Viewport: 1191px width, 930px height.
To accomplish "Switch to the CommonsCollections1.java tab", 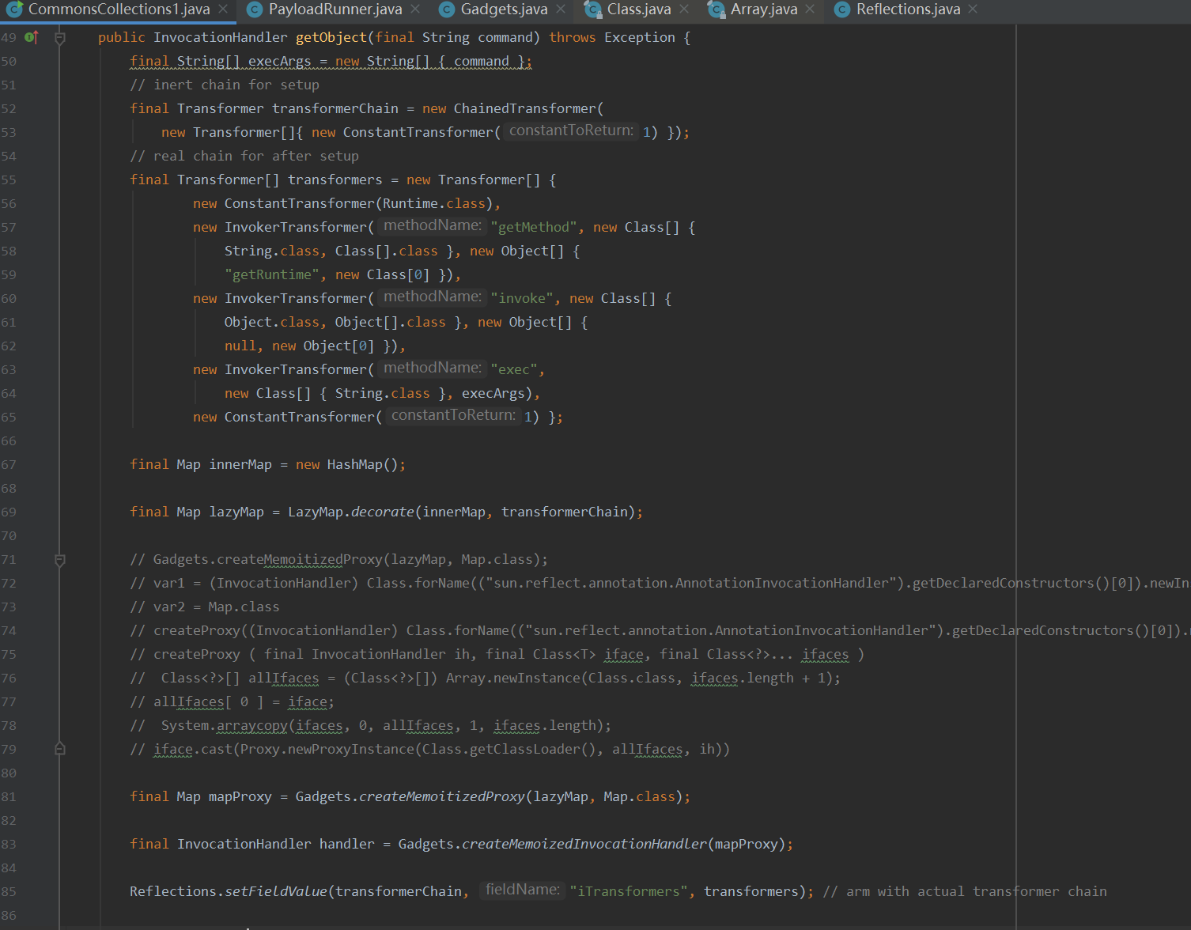I will pyautogui.click(x=119, y=9).
